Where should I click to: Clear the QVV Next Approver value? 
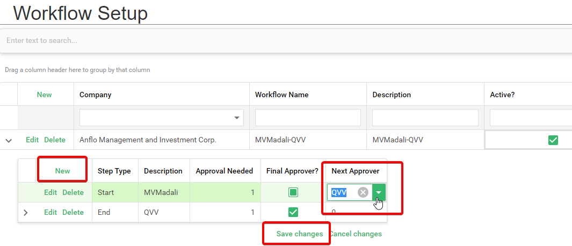(363, 192)
